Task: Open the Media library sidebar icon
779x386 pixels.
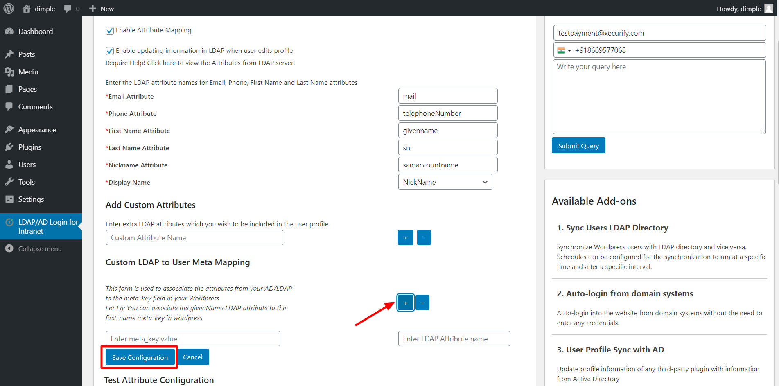Action: [10, 72]
